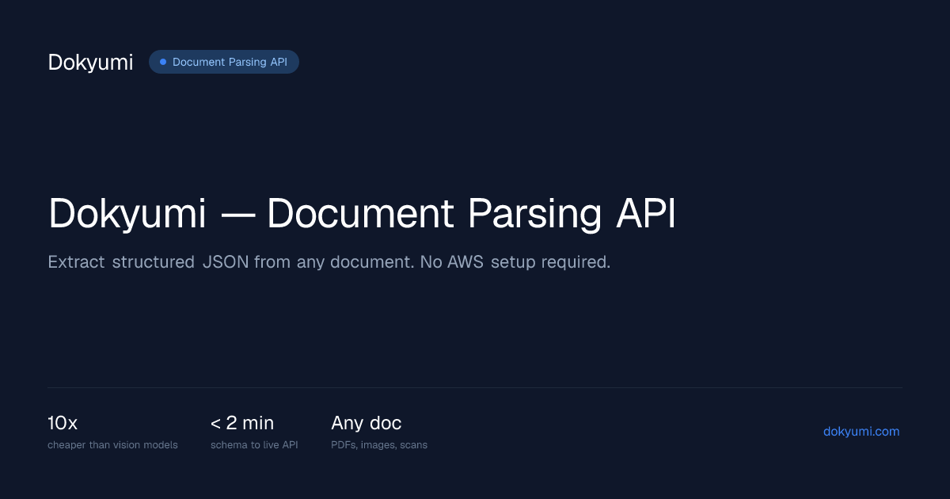
Task: Click the subtitle about extracting structured JSON
Action: point(329,262)
